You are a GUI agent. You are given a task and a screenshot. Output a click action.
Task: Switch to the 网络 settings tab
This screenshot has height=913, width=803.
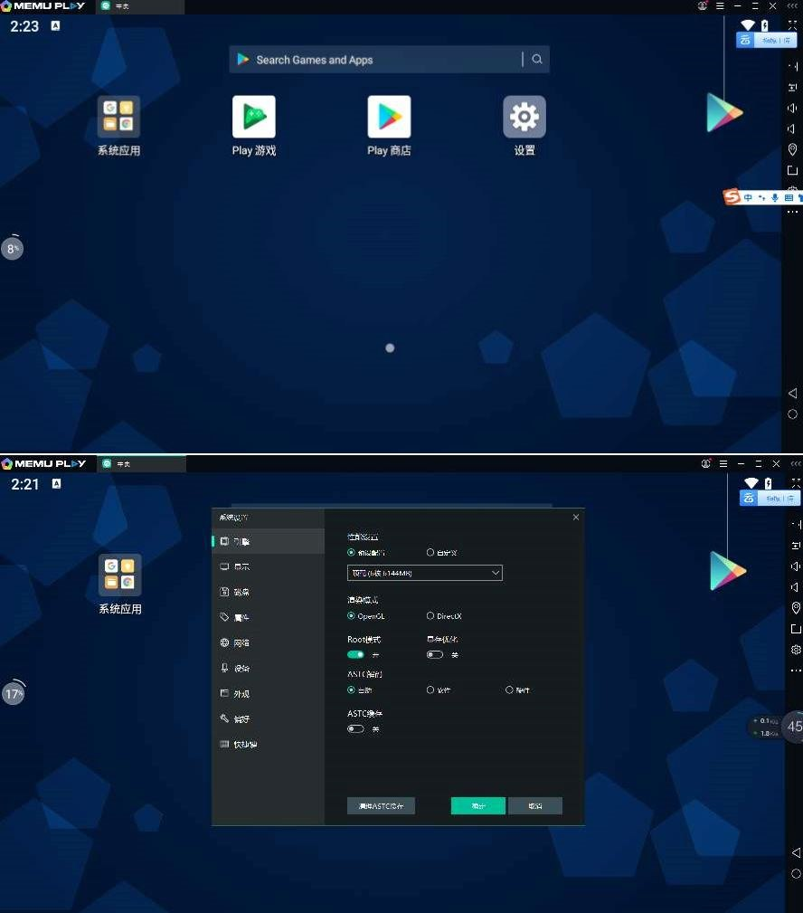(x=241, y=642)
